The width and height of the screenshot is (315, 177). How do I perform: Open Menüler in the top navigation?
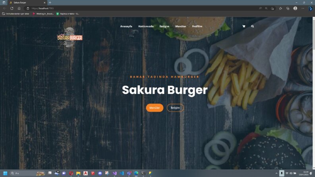point(181,26)
